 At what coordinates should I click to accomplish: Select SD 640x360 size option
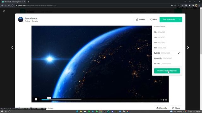point(167,37)
